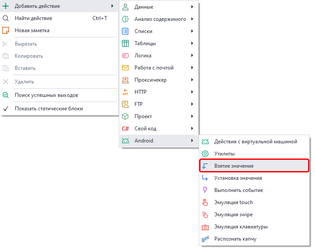Select Действия с виртуальной машиной entry
This screenshot has height=251, width=315.
pyautogui.click(x=255, y=142)
